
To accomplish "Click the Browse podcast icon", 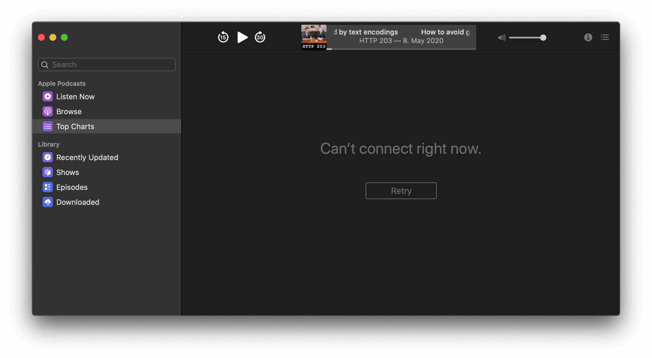I will pyautogui.click(x=48, y=112).
